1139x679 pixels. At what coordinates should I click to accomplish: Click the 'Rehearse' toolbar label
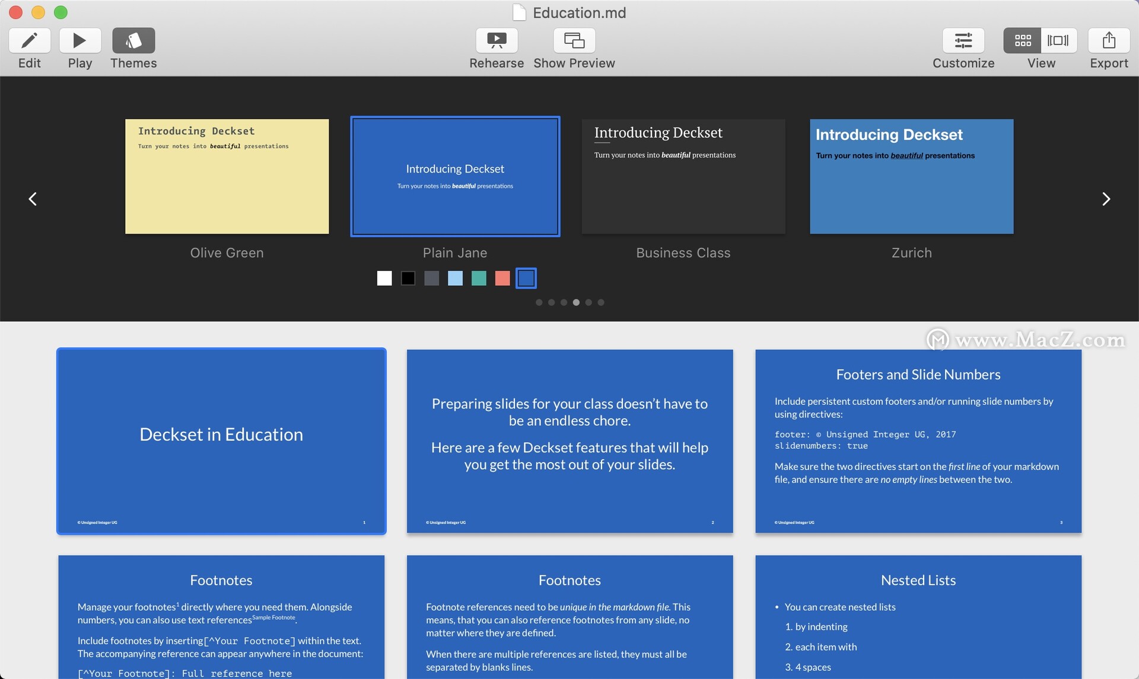click(x=497, y=63)
